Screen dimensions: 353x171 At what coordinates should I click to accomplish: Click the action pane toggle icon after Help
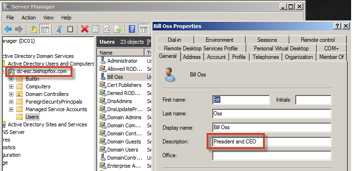click(x=143, y=29)
